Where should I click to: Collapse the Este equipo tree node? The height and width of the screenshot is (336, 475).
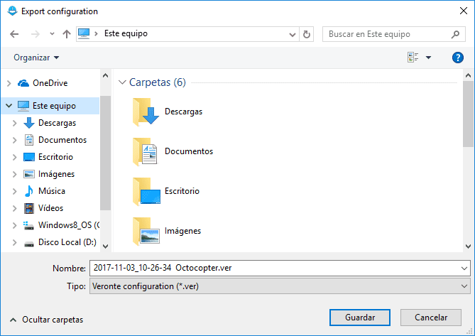(x=9, y=106)
